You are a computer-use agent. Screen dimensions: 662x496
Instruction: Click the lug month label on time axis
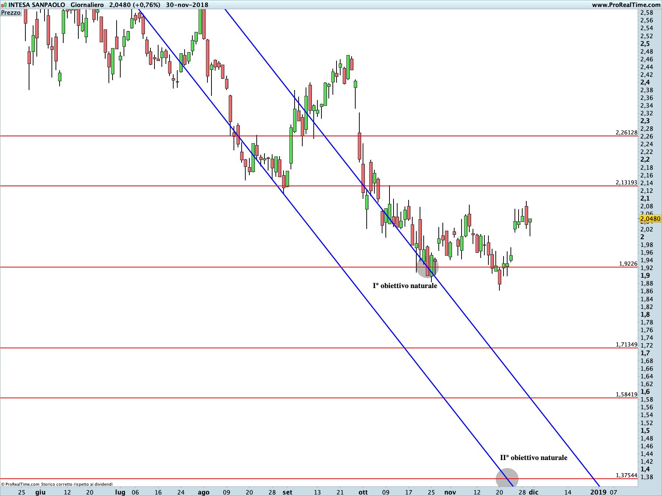(120, 492)
